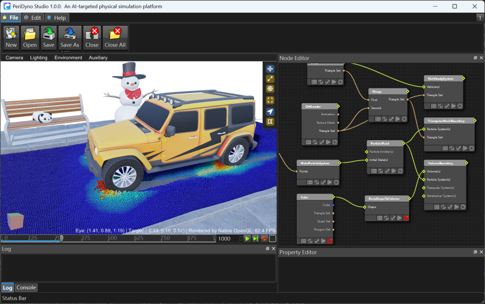485x304 pixels.
Task: Click the play arrow icon on Merge node
Action: tap(397, 119)
